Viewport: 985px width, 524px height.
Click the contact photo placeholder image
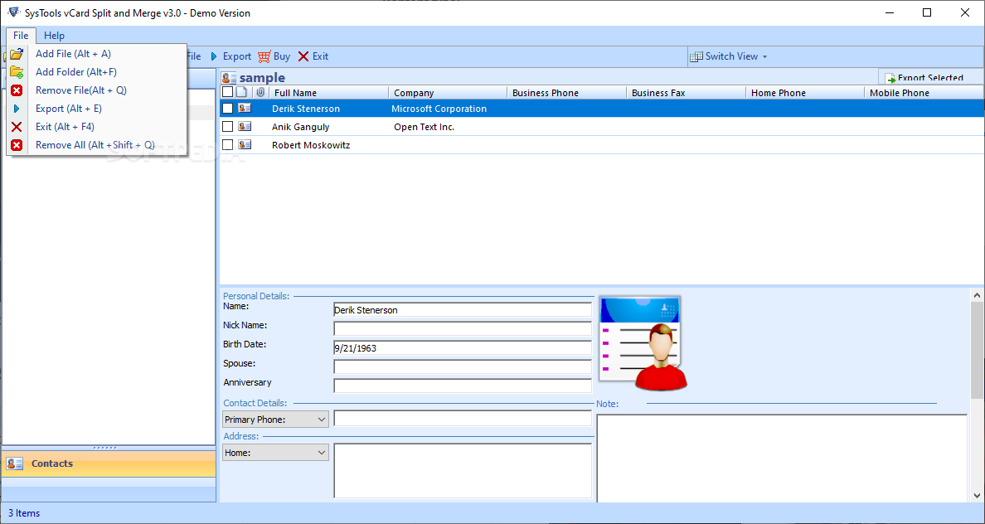coord(643,343)
